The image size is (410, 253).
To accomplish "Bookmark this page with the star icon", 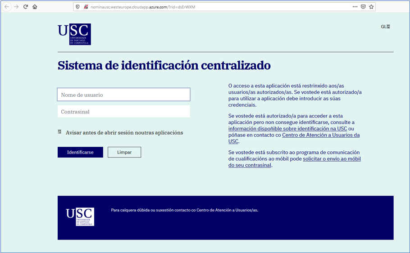I will pyautogui.click(x=371, y=7).
